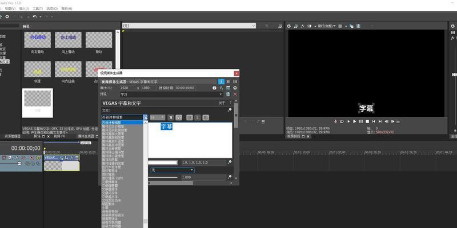This screenshot has height=228, width=457.
Task: Open the dropdown showing (无) above trimmer
Action: (189, 26)
